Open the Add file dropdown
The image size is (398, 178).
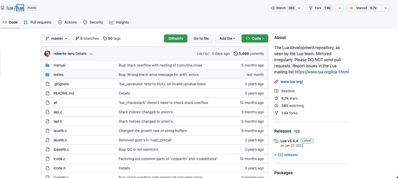click(227, 38)
